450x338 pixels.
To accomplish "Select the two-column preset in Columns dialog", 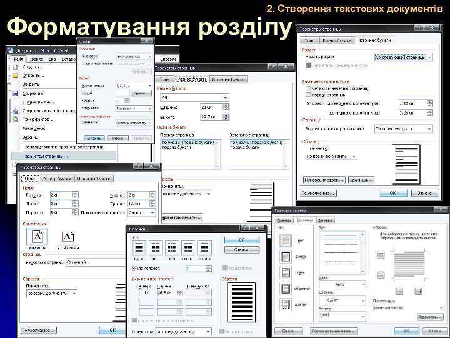I will pos(155,247).
